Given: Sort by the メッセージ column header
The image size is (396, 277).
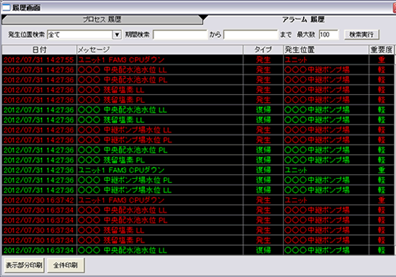Looking at the screenshot, I should [160, 50].
